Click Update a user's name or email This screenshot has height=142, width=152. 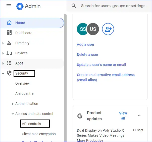coord(102,65)
